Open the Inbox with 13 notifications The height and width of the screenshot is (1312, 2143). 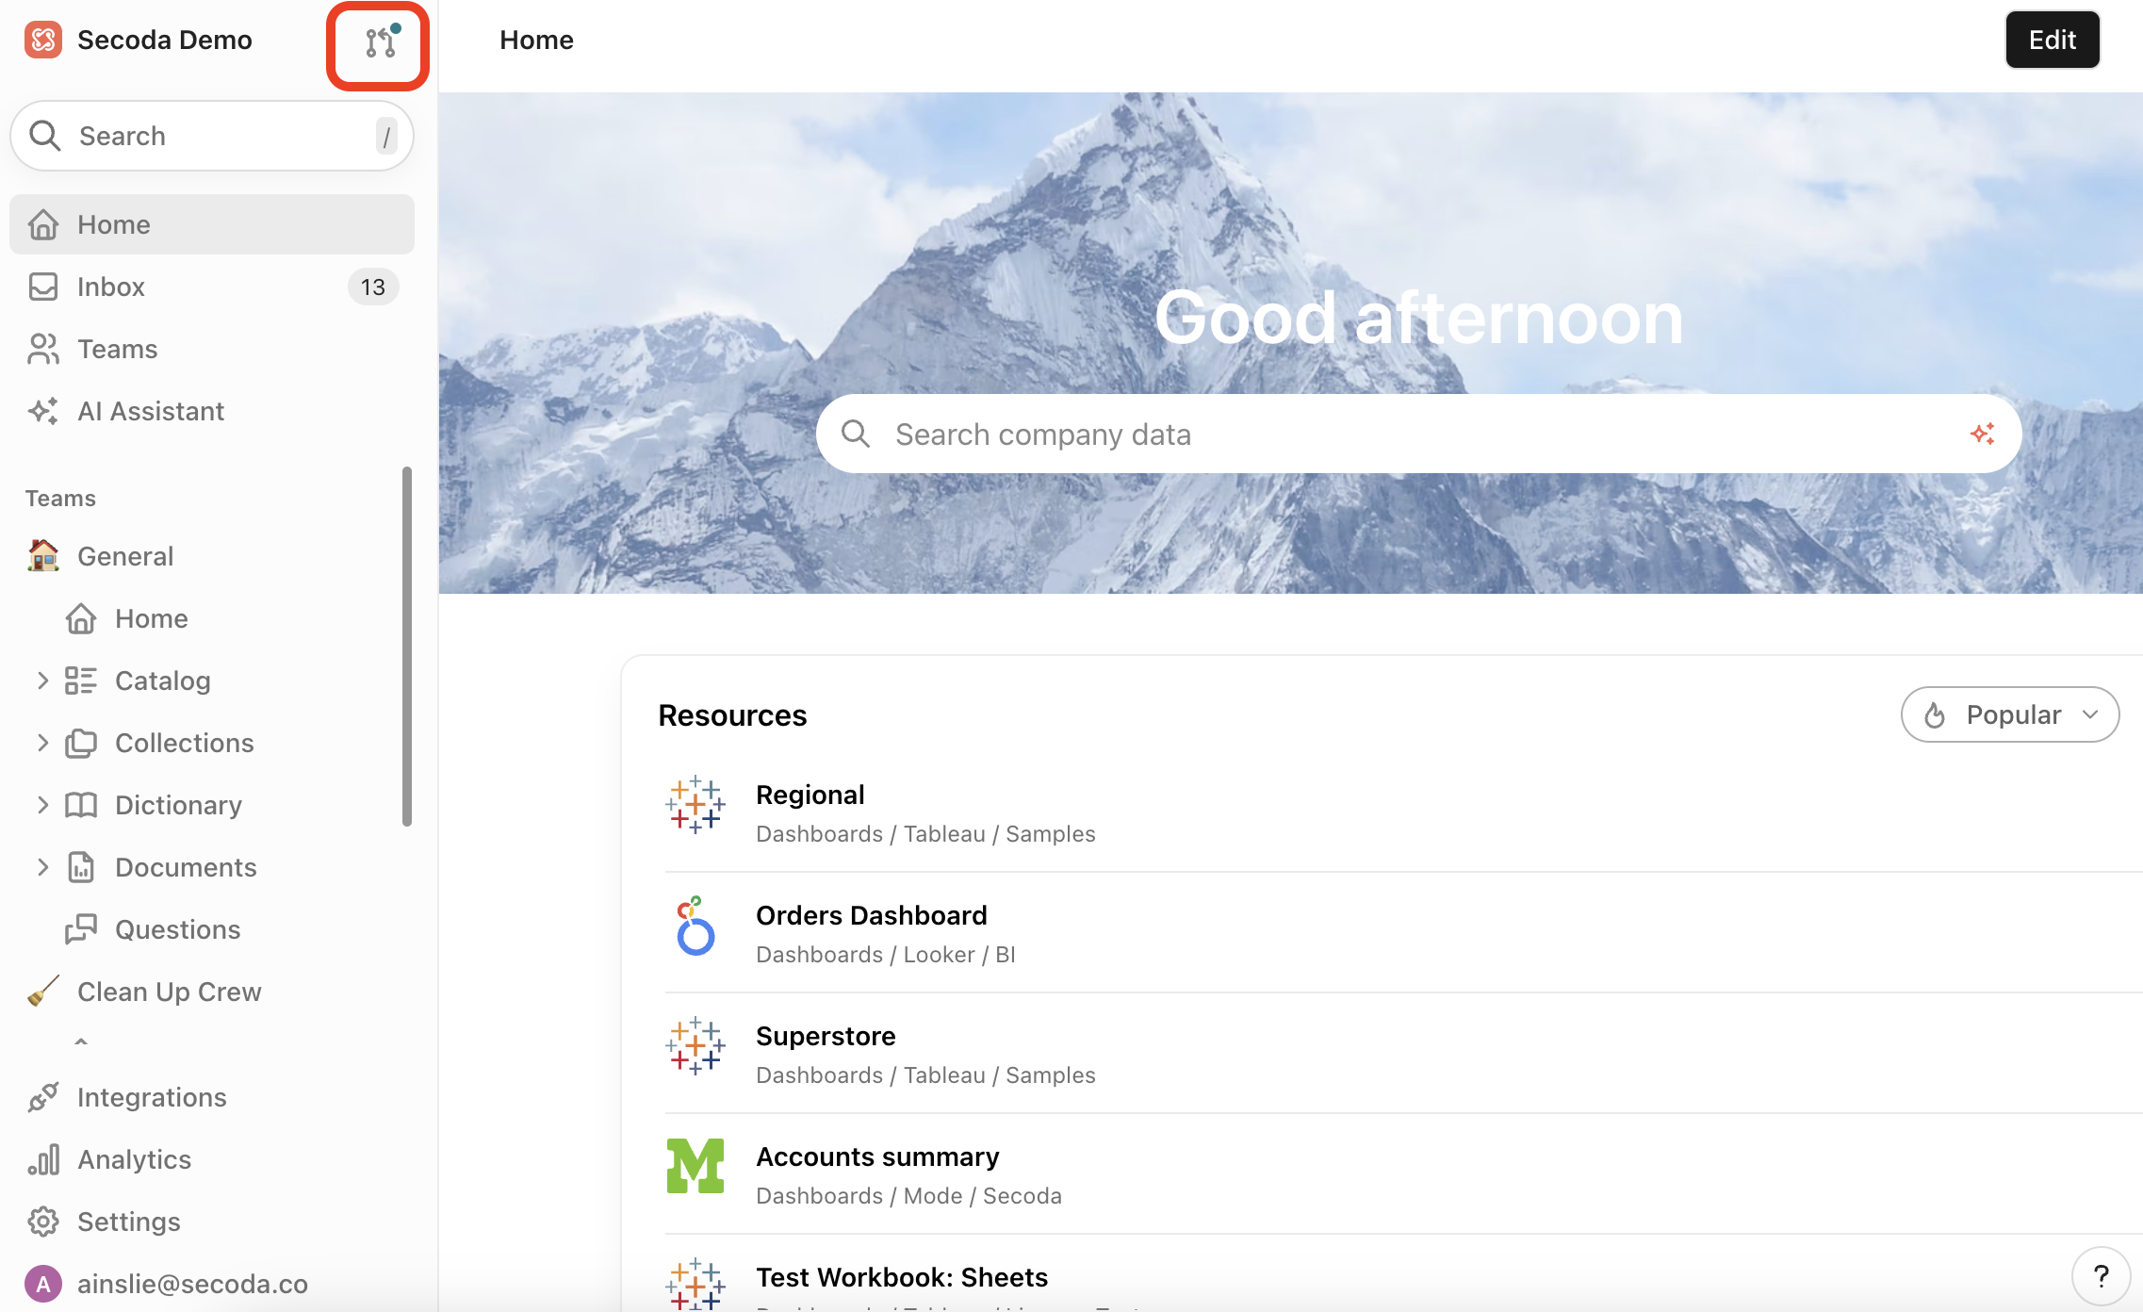[x=111, y=287]
